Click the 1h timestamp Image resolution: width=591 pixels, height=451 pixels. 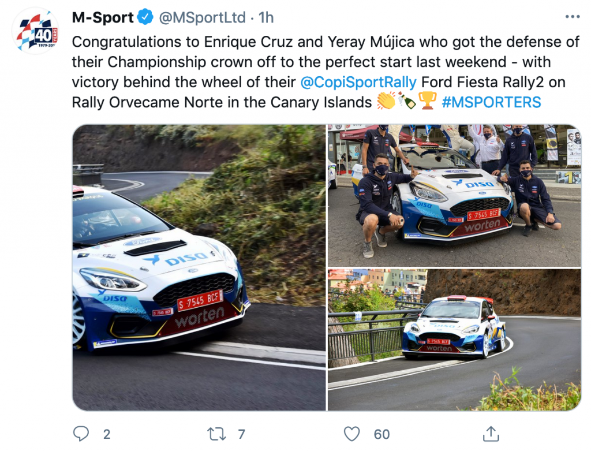click(x=266, y=18)
